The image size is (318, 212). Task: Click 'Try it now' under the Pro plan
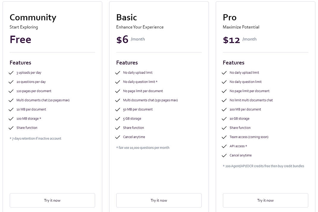point(265,200)
